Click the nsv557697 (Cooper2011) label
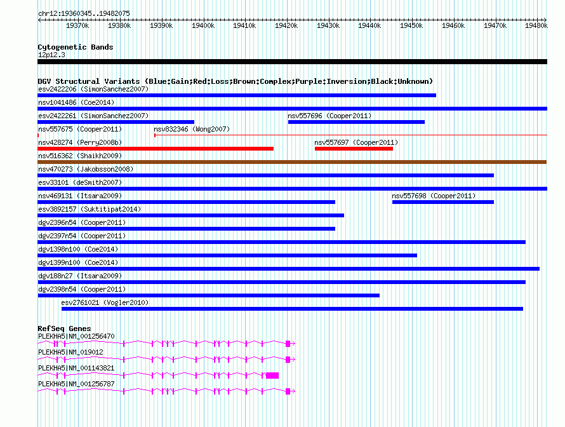565x427 pixels. coord(356,142)
